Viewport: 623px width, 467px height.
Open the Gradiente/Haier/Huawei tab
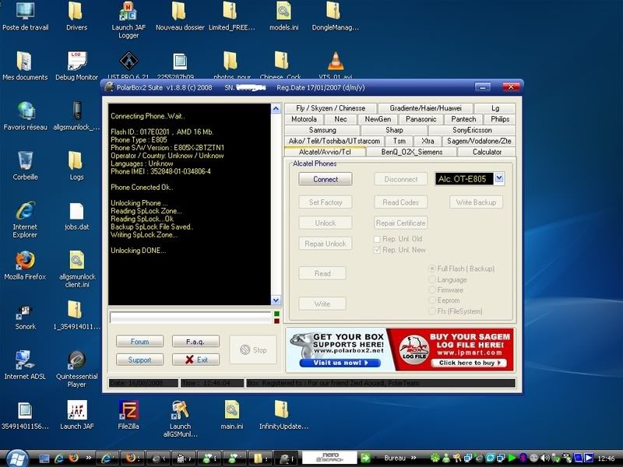[425, 108]
